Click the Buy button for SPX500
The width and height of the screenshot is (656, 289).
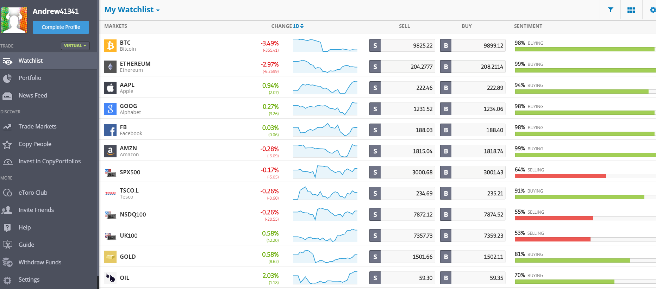pos(446,172)
